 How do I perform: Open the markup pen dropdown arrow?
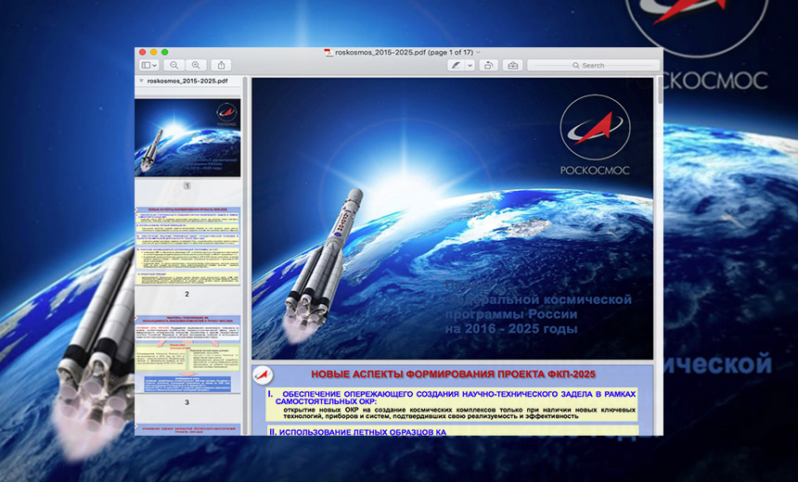click(x=470, y=65)
